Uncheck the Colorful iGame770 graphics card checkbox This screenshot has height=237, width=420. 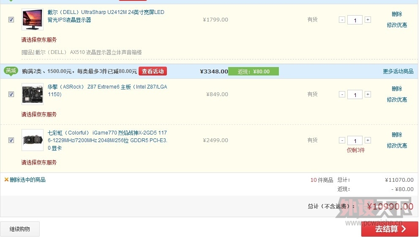(x=11, y=140)
